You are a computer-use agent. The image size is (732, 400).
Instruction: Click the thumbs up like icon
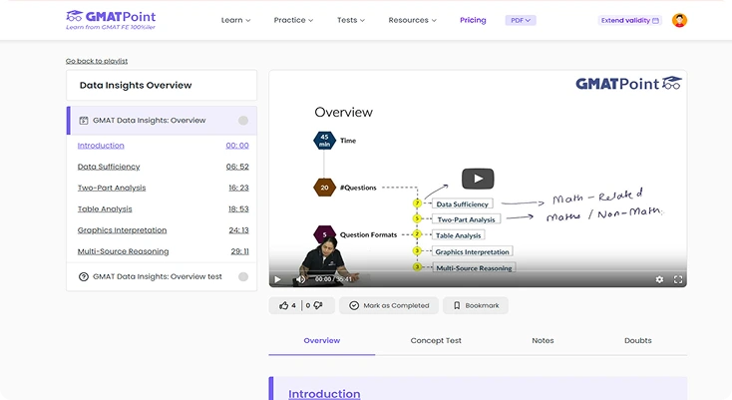tap(284, 305)
